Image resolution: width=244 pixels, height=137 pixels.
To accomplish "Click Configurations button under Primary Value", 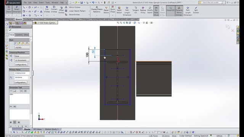I will pos(21,82).
